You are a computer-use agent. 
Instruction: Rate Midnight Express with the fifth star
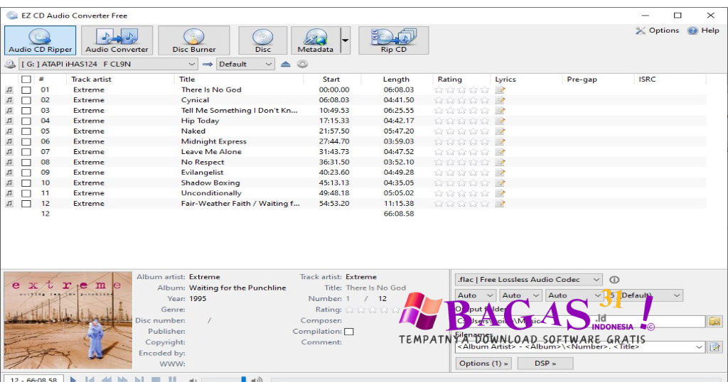[x=484, y=141]
